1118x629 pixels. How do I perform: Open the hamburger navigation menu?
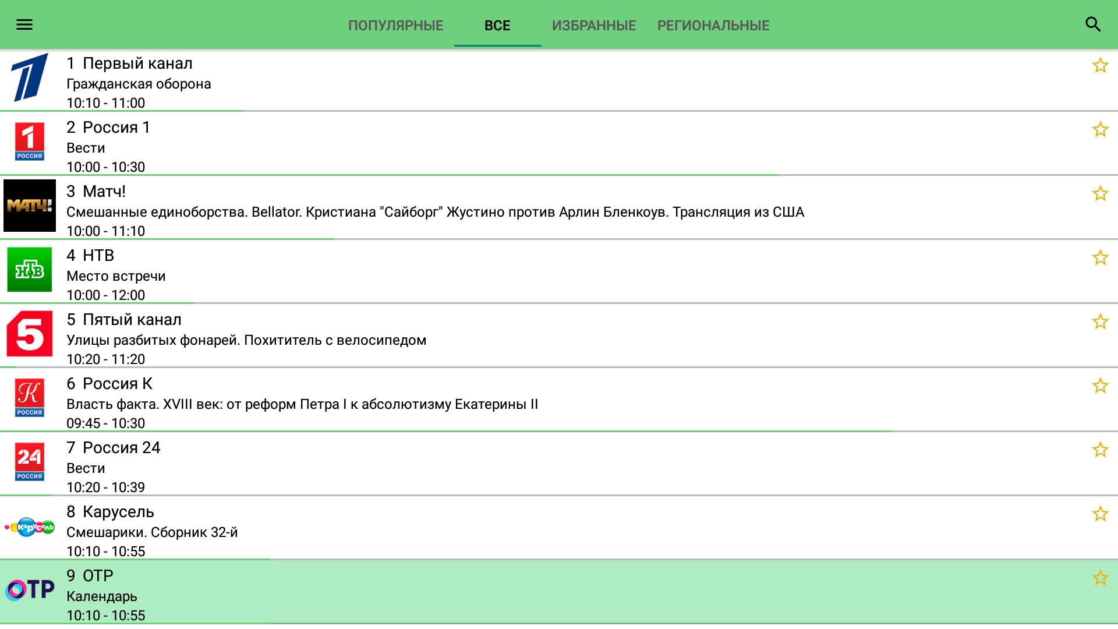click(x=24, y=24)
